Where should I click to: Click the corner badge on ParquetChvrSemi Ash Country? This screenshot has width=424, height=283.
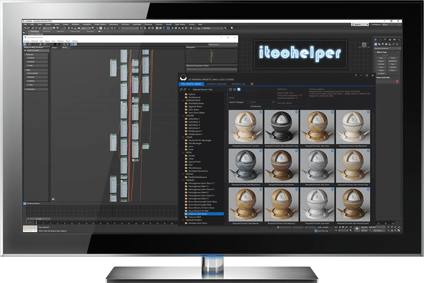tap(260, 112)
